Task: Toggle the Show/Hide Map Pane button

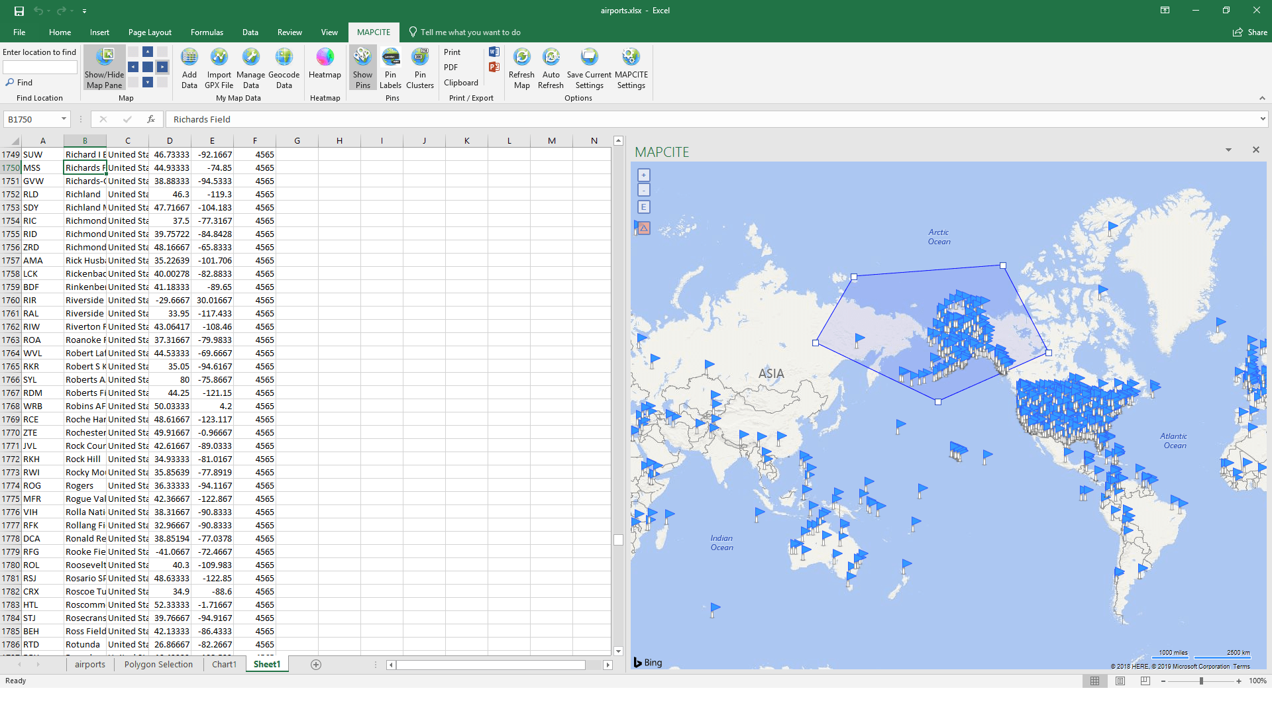Action: 105,68
